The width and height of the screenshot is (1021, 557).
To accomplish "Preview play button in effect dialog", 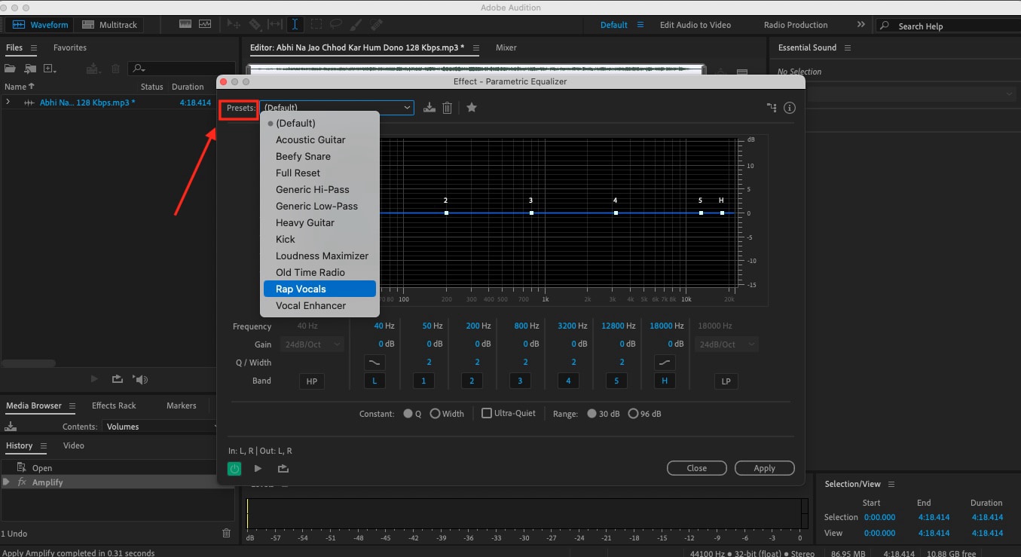I will 258,469.
